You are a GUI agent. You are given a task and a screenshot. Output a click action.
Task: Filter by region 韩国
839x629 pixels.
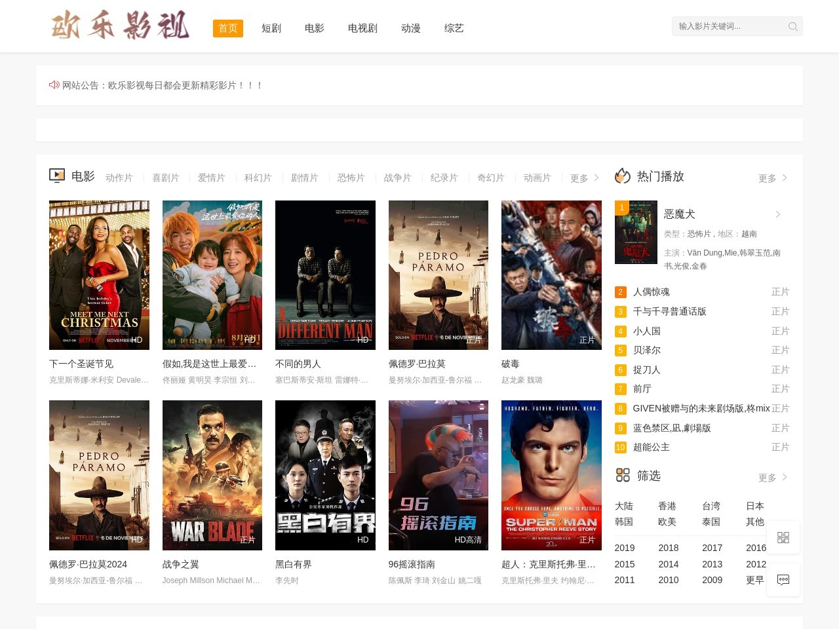[x=624, y=522]
